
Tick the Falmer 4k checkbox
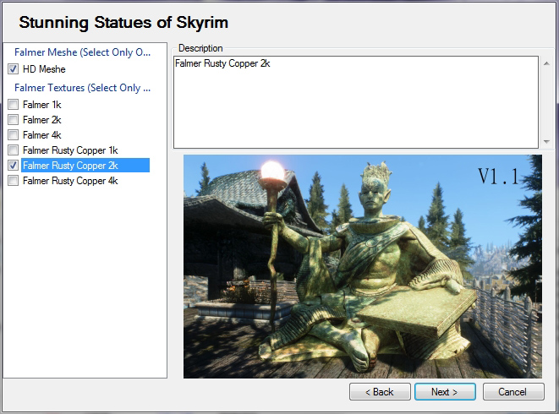(14, 134)
